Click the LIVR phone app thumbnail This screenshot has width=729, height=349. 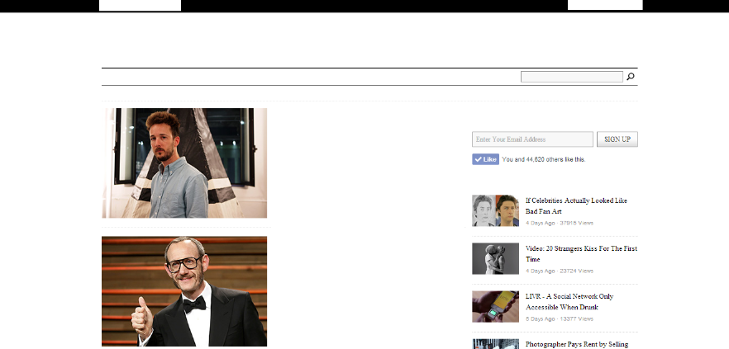pos(495,306)
